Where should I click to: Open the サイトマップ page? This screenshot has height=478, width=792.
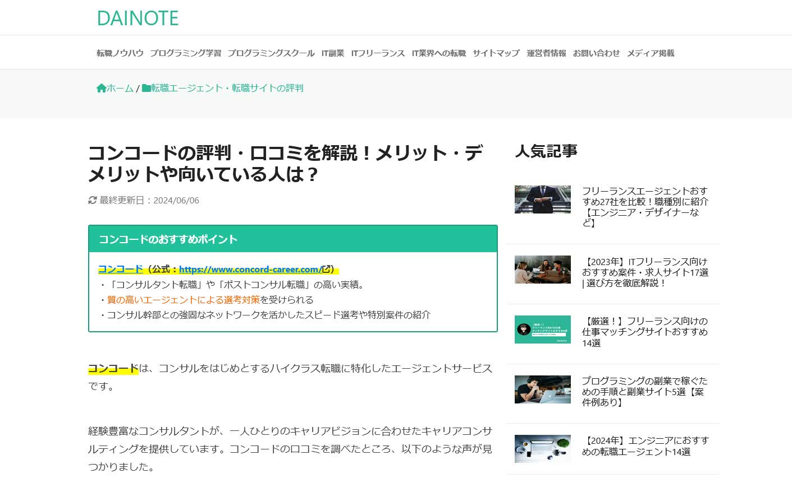[x=496, y=53]
